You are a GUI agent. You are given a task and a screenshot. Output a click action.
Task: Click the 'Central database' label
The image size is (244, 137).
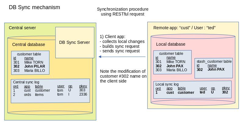pyautogui.click(x=28, y=44)
